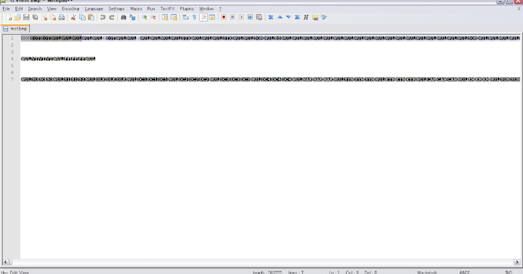Toggle synchronized vertical scrolling
Screen dimensions: 523x274
[x=165, y=17]
